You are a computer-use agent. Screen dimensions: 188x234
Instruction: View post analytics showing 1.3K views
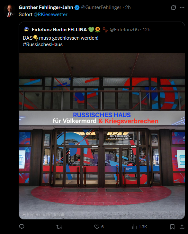[139, 227]
